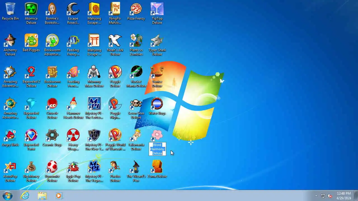Click Bejeweled 2 Deluxe shortcut

pyautogui.click(x=31, y=72)
